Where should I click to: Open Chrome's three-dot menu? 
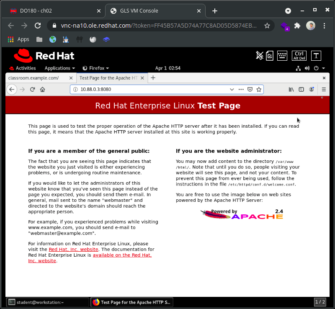coord(324,26)
